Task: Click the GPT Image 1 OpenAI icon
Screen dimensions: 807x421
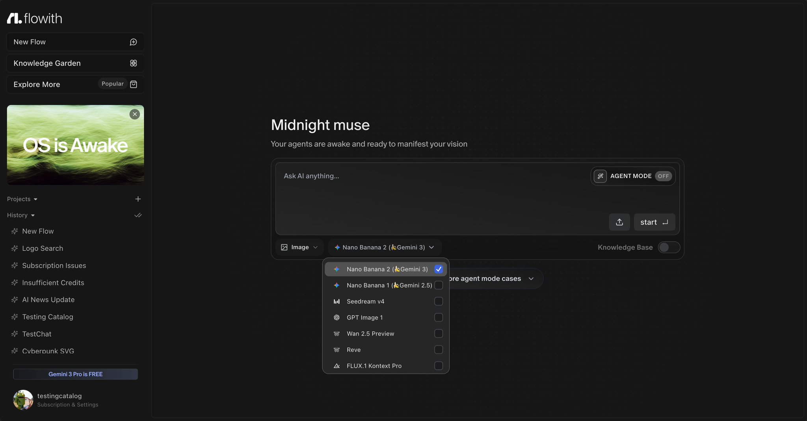Action: point(337,317)
